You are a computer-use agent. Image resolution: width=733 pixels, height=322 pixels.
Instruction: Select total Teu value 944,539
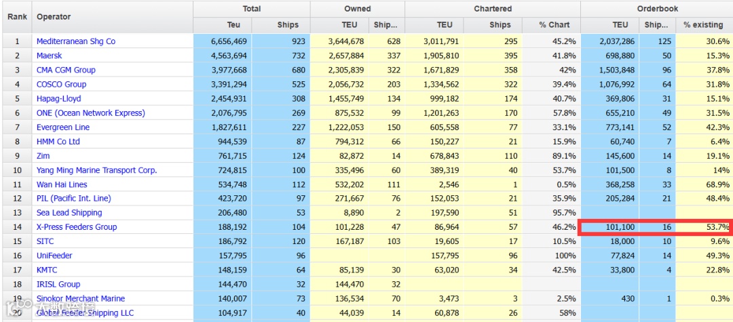pyautogui.click(x=232, y=142)
